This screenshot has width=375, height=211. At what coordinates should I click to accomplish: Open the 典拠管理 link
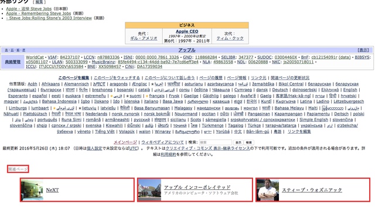coord(13,62)
